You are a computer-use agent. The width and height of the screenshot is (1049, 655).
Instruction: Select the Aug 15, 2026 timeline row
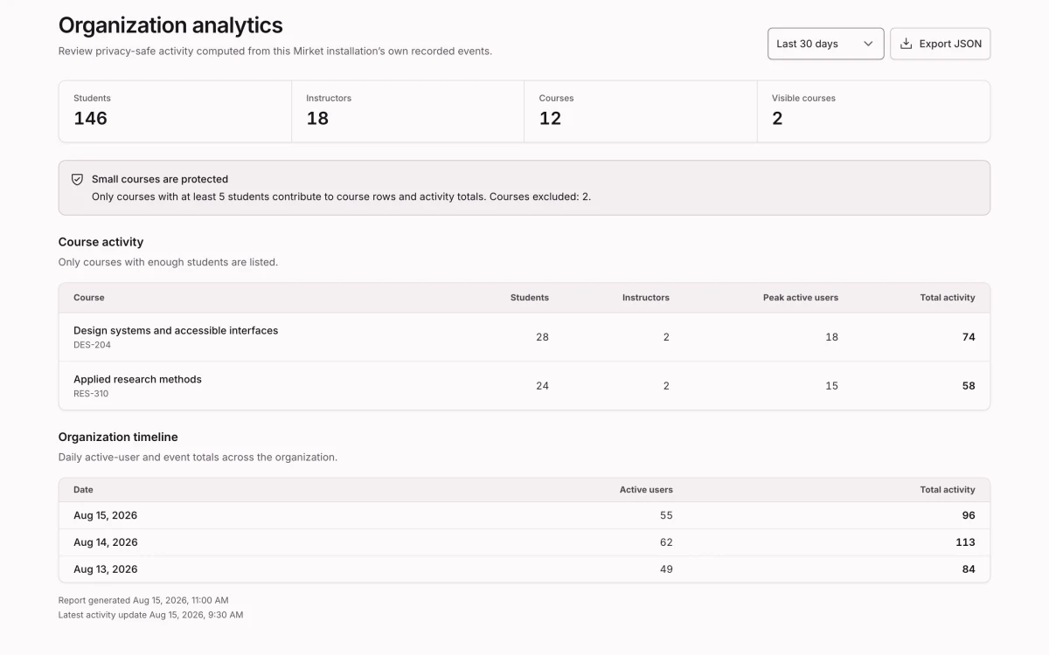click(x=524, y=515)
